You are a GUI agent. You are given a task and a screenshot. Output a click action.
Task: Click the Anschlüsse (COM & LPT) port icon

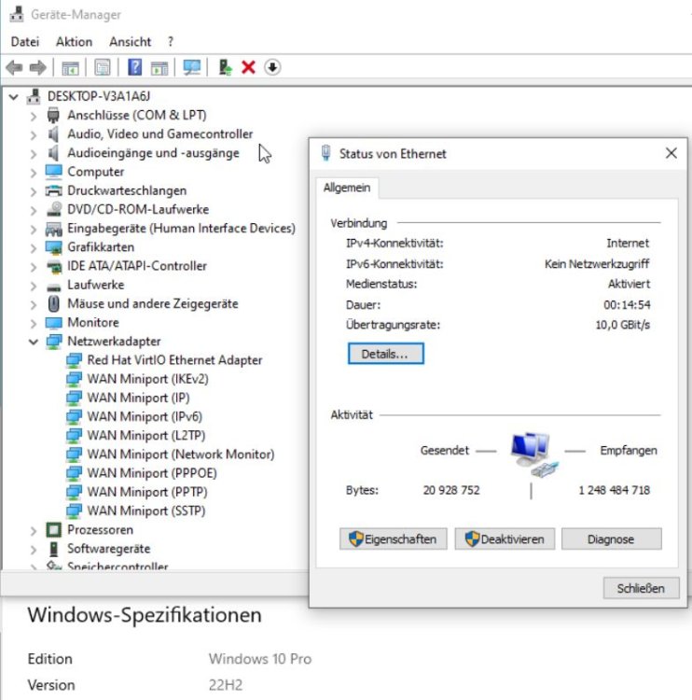click(x=53, y=115)
